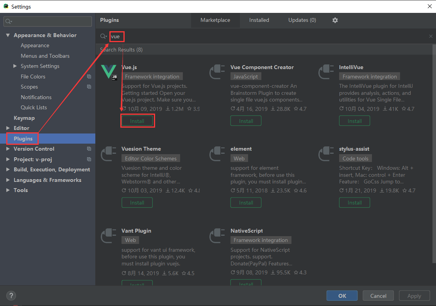
Task: Open the Vue.js plugin title
Action: [x=129, y=67]
